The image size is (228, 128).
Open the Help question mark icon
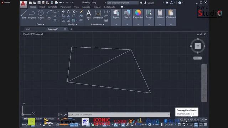180,2
